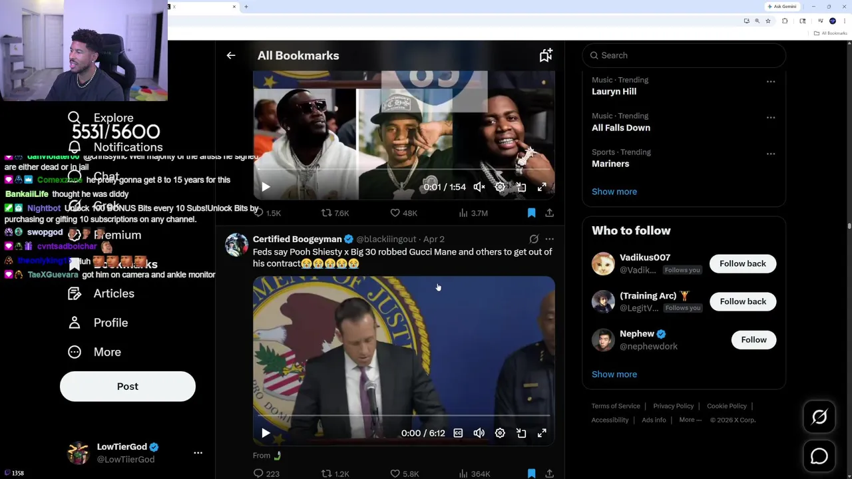Open Privacy Policy footer link
The width and height of the screenshot is (852, 479).
pos(674,406)
